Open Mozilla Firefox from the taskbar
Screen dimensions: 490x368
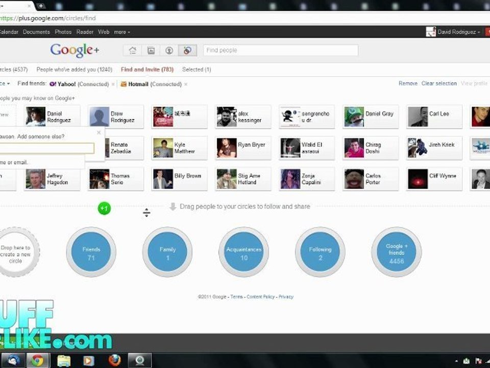(114, 361)
